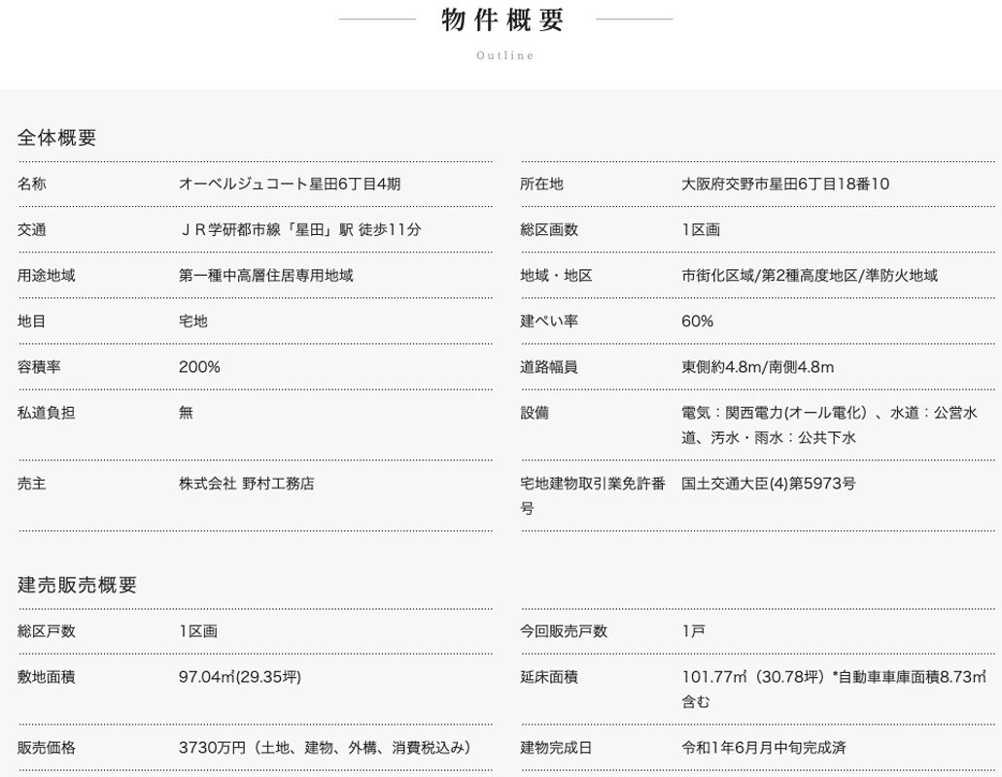Select property name オーベルジュコート星田6丁目4期

[x=290, y=184]
